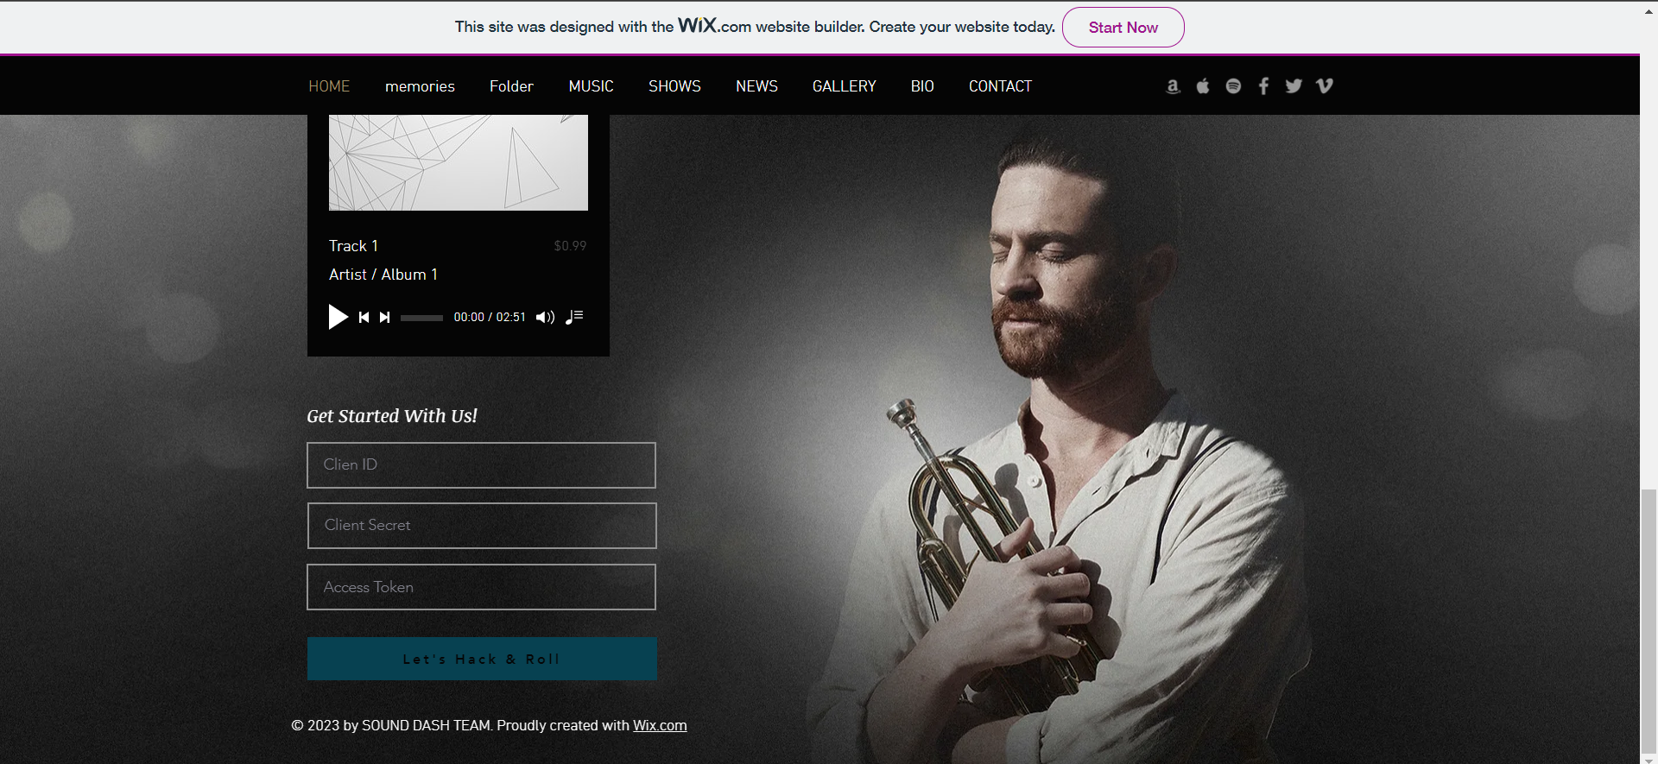The image size is (1658, 764).
Task: Seek on the track progress bar
Action: pos(421,318)
